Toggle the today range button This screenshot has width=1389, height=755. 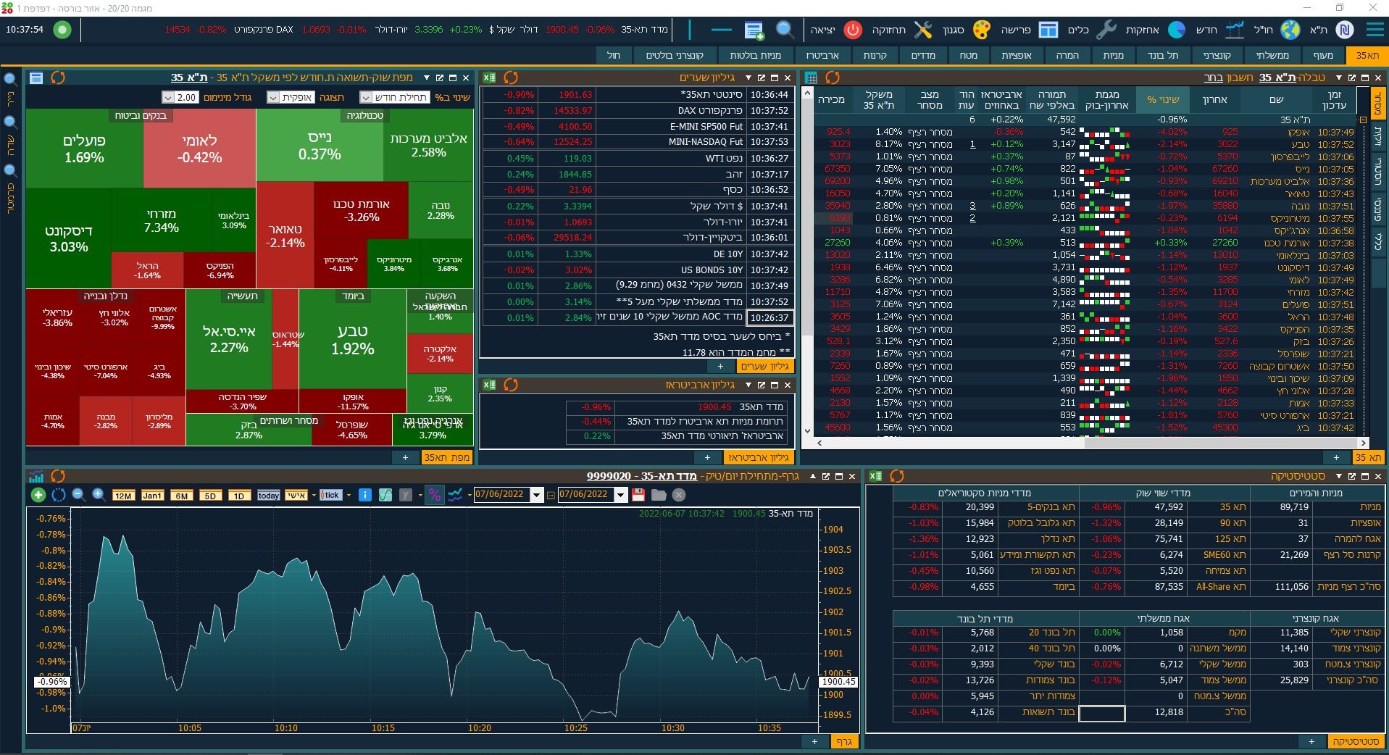point(268,496)
